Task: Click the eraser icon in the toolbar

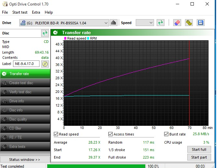Action: (x=177, y=23)
